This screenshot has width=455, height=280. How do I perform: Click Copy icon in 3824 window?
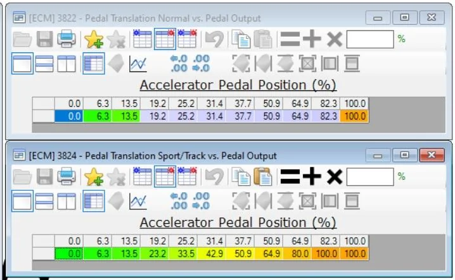point(241,176)
